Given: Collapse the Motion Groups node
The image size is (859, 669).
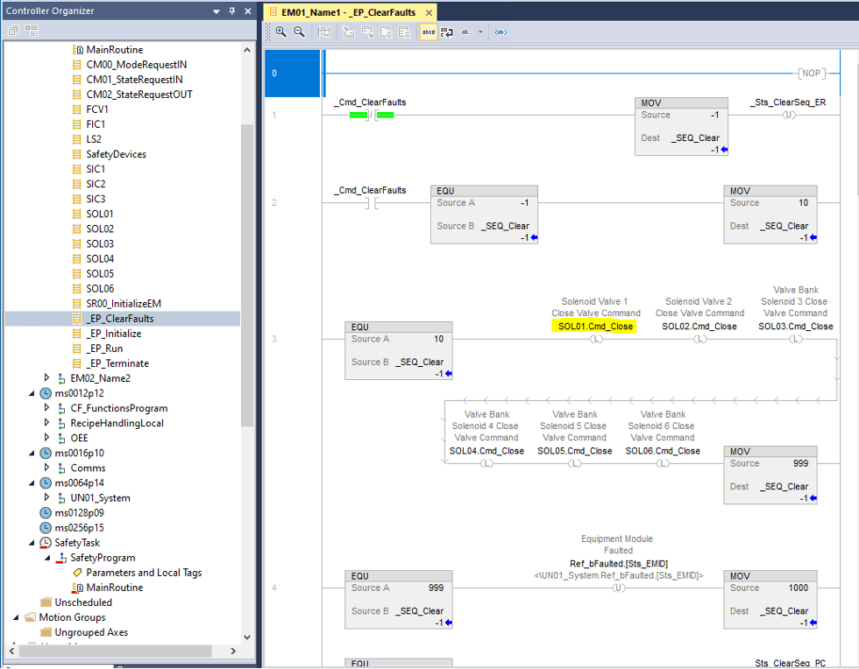Looking at the screenshot, I should [x=16, y=617].
